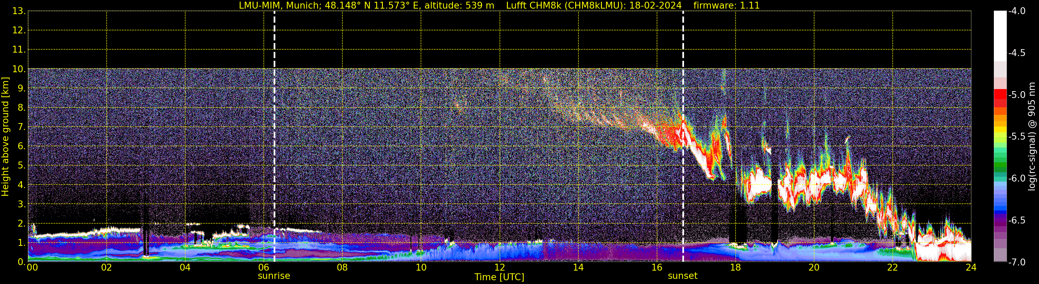Click the white top segment of the colorbar
1039x284 pixels.
tap(1000, 36)
